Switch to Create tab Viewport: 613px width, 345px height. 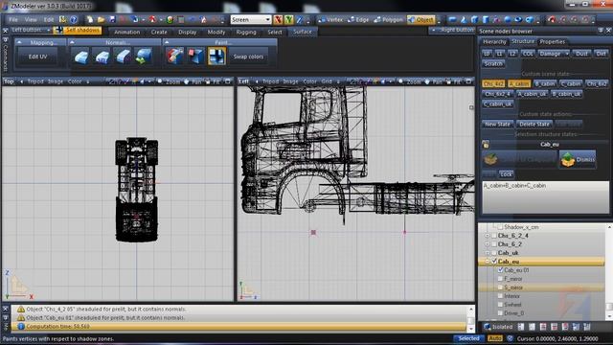[x=159, y=32]
